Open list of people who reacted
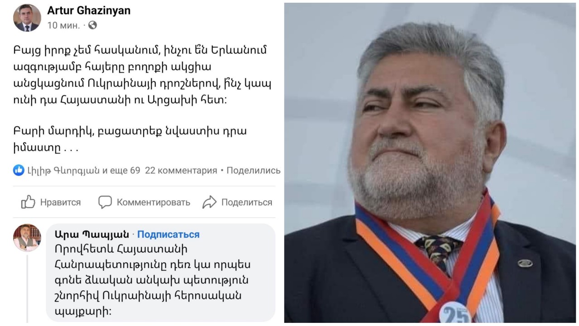 84,171
